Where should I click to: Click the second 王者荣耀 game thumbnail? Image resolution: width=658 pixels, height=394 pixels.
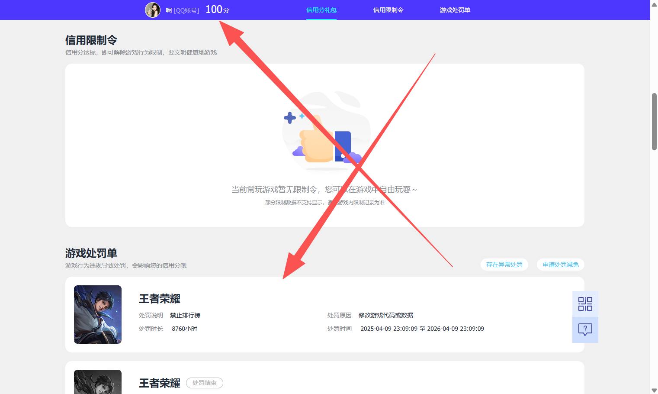[97, 383]
